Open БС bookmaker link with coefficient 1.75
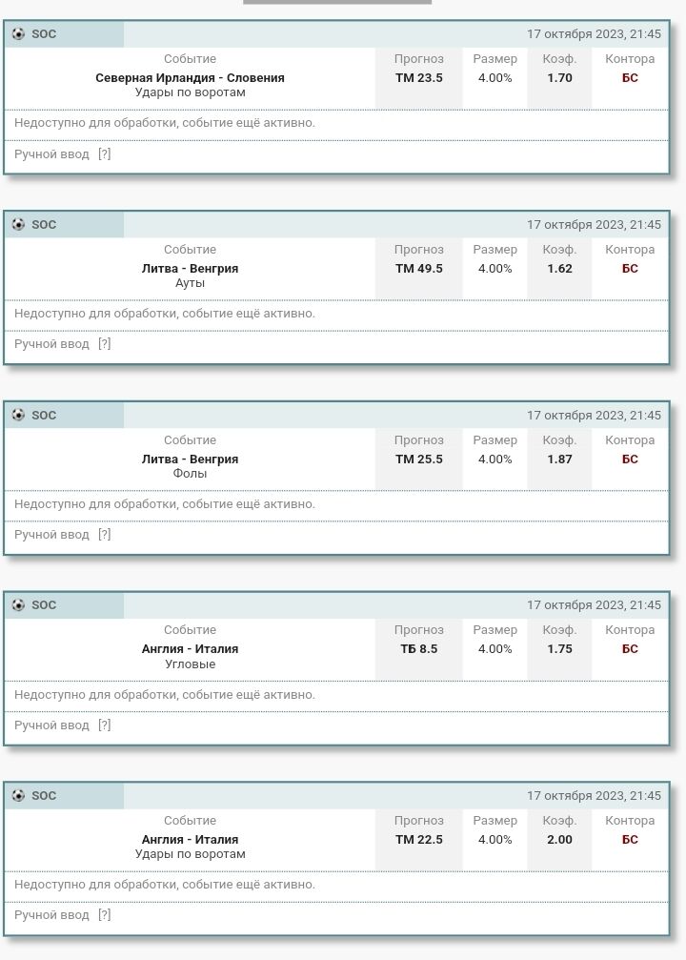This screenshot has height=960, width=686. pyautogui.click(x=630, y=649)
